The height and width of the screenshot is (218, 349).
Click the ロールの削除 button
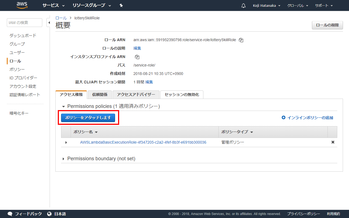click(x=327, y=25)
